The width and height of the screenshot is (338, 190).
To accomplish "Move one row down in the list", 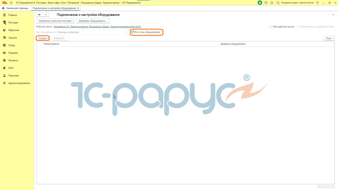I will click(x=328, y=186).
